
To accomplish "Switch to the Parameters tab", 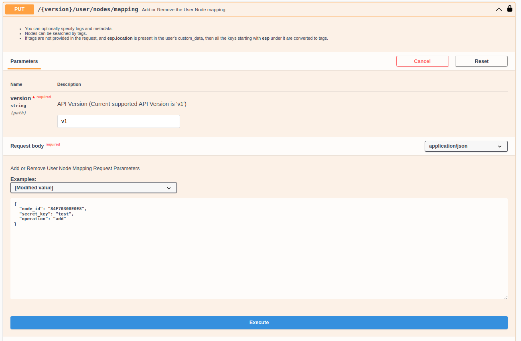I will click(x=24, y=61).
